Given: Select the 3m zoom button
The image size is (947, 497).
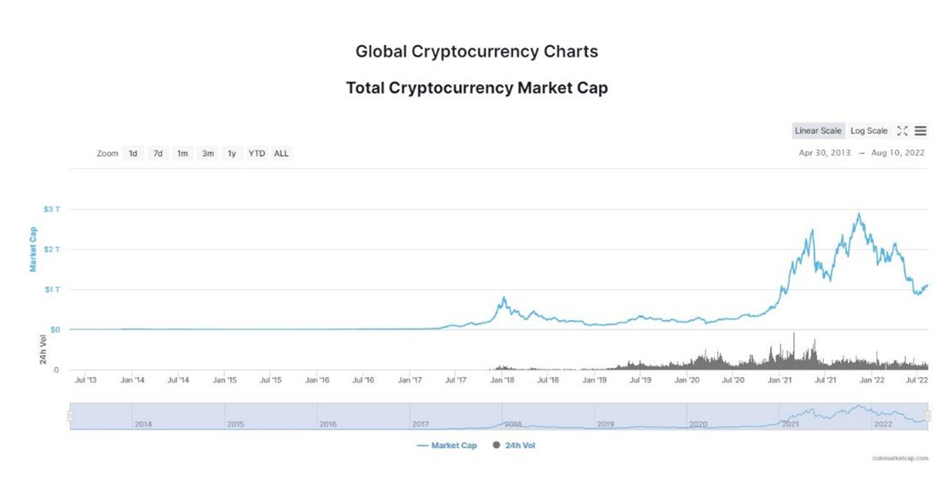Looking at the screenshot, I should [207, 153].
